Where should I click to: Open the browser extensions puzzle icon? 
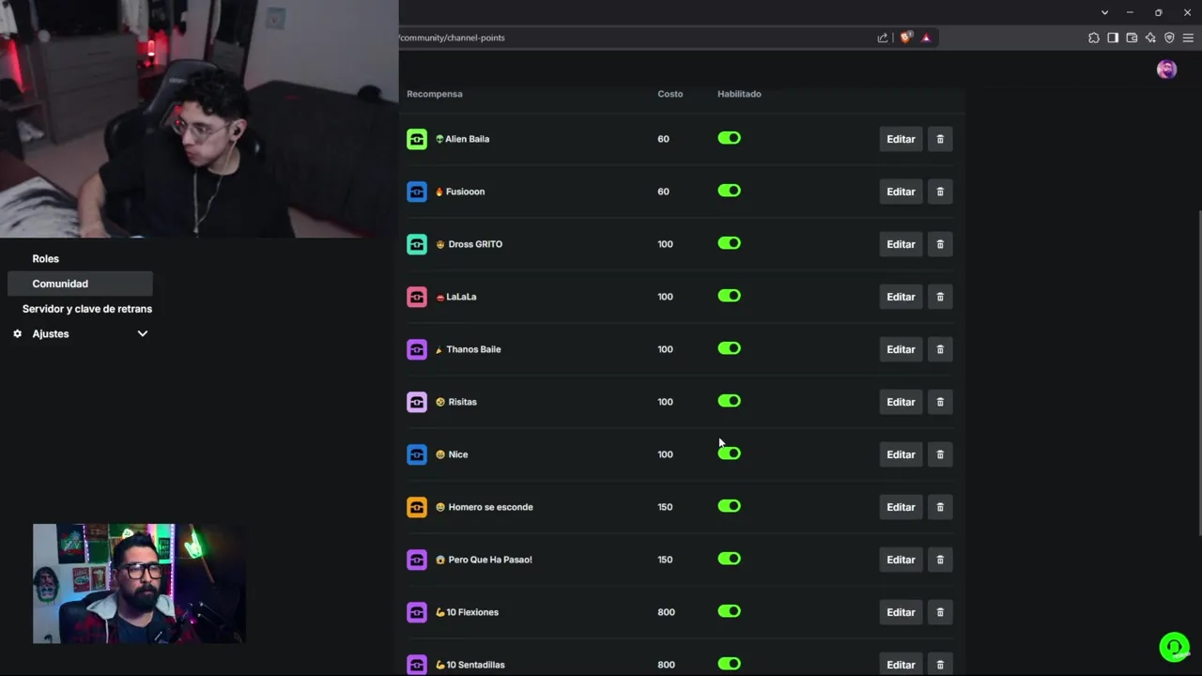point(1094,38)
